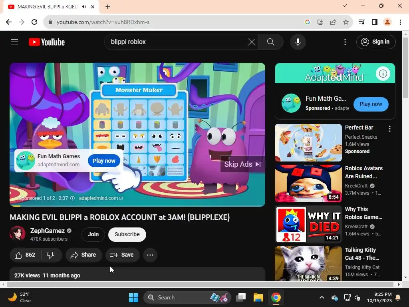Go back in browser history
Screen dimensions: 409x307
coord(9,22)
